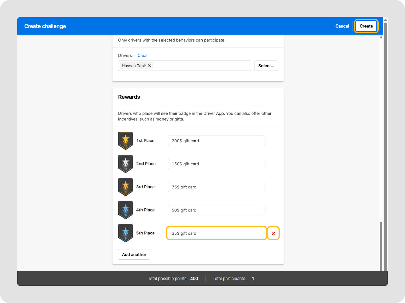Screen dimensions: 405x303
Task: Click the 50$ gift card input
Action: coord(216,210)
